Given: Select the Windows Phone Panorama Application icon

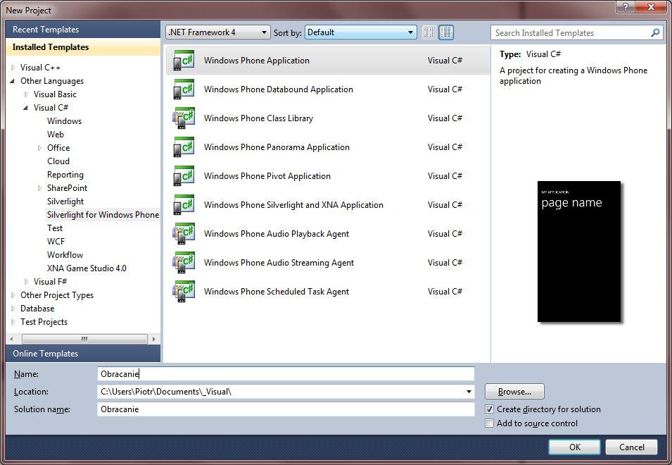Looking at the screenshot, I should pos(184,147).
